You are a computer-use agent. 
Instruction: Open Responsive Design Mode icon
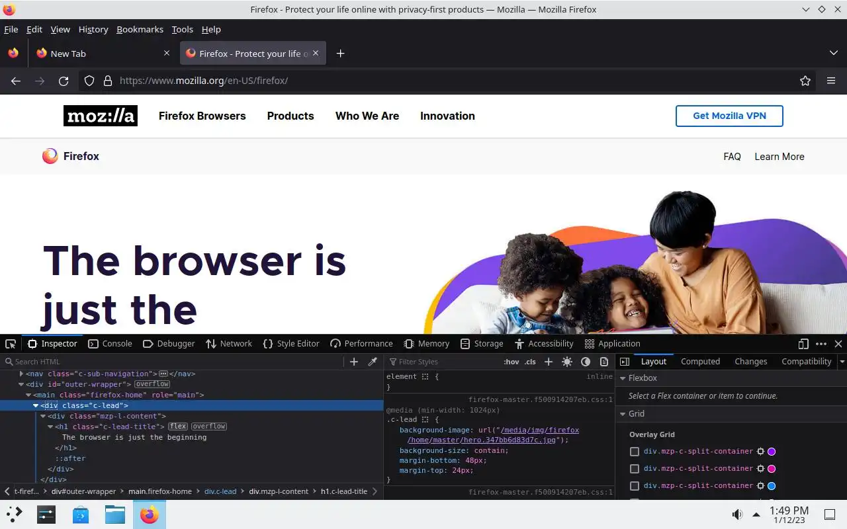(803, 344)
